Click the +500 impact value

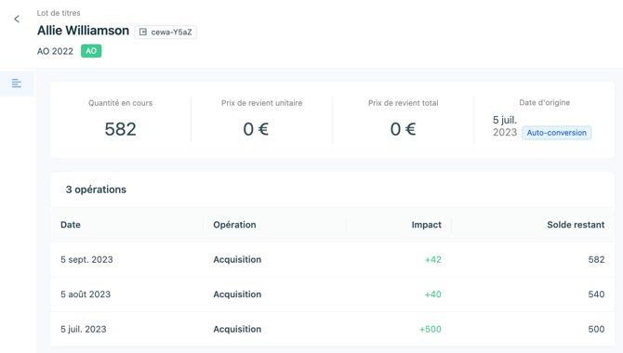(431, 329)
